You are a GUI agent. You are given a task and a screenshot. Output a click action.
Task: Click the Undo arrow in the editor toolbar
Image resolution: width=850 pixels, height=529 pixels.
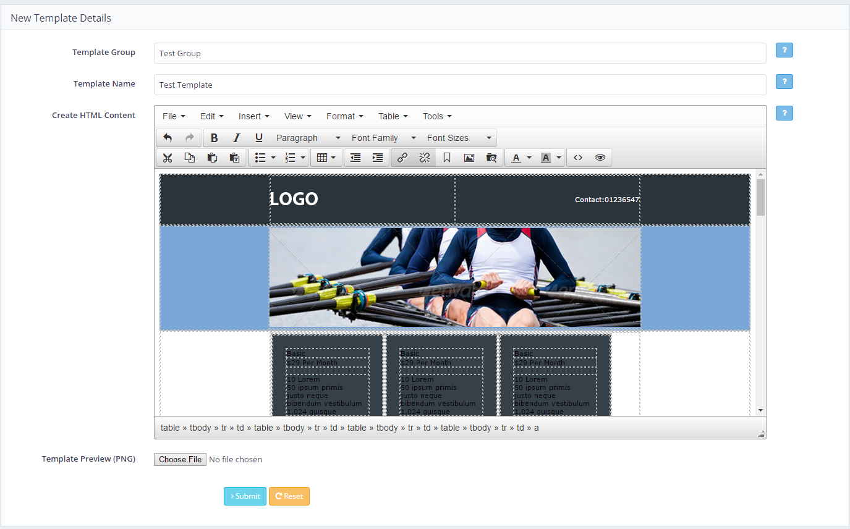[x=168, y=138]
